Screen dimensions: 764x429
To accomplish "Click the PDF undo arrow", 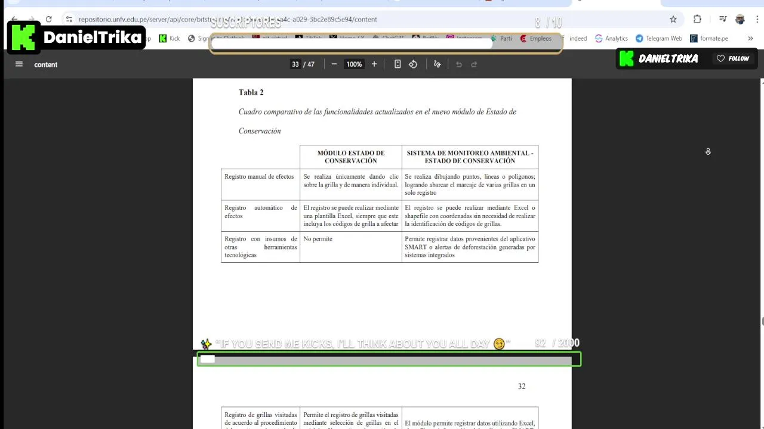I will pyautogui.click(x=459, y=64).
